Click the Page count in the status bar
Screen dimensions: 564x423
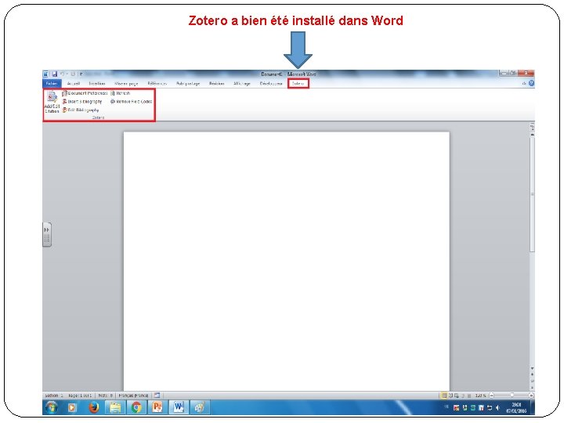coord(80,396)
